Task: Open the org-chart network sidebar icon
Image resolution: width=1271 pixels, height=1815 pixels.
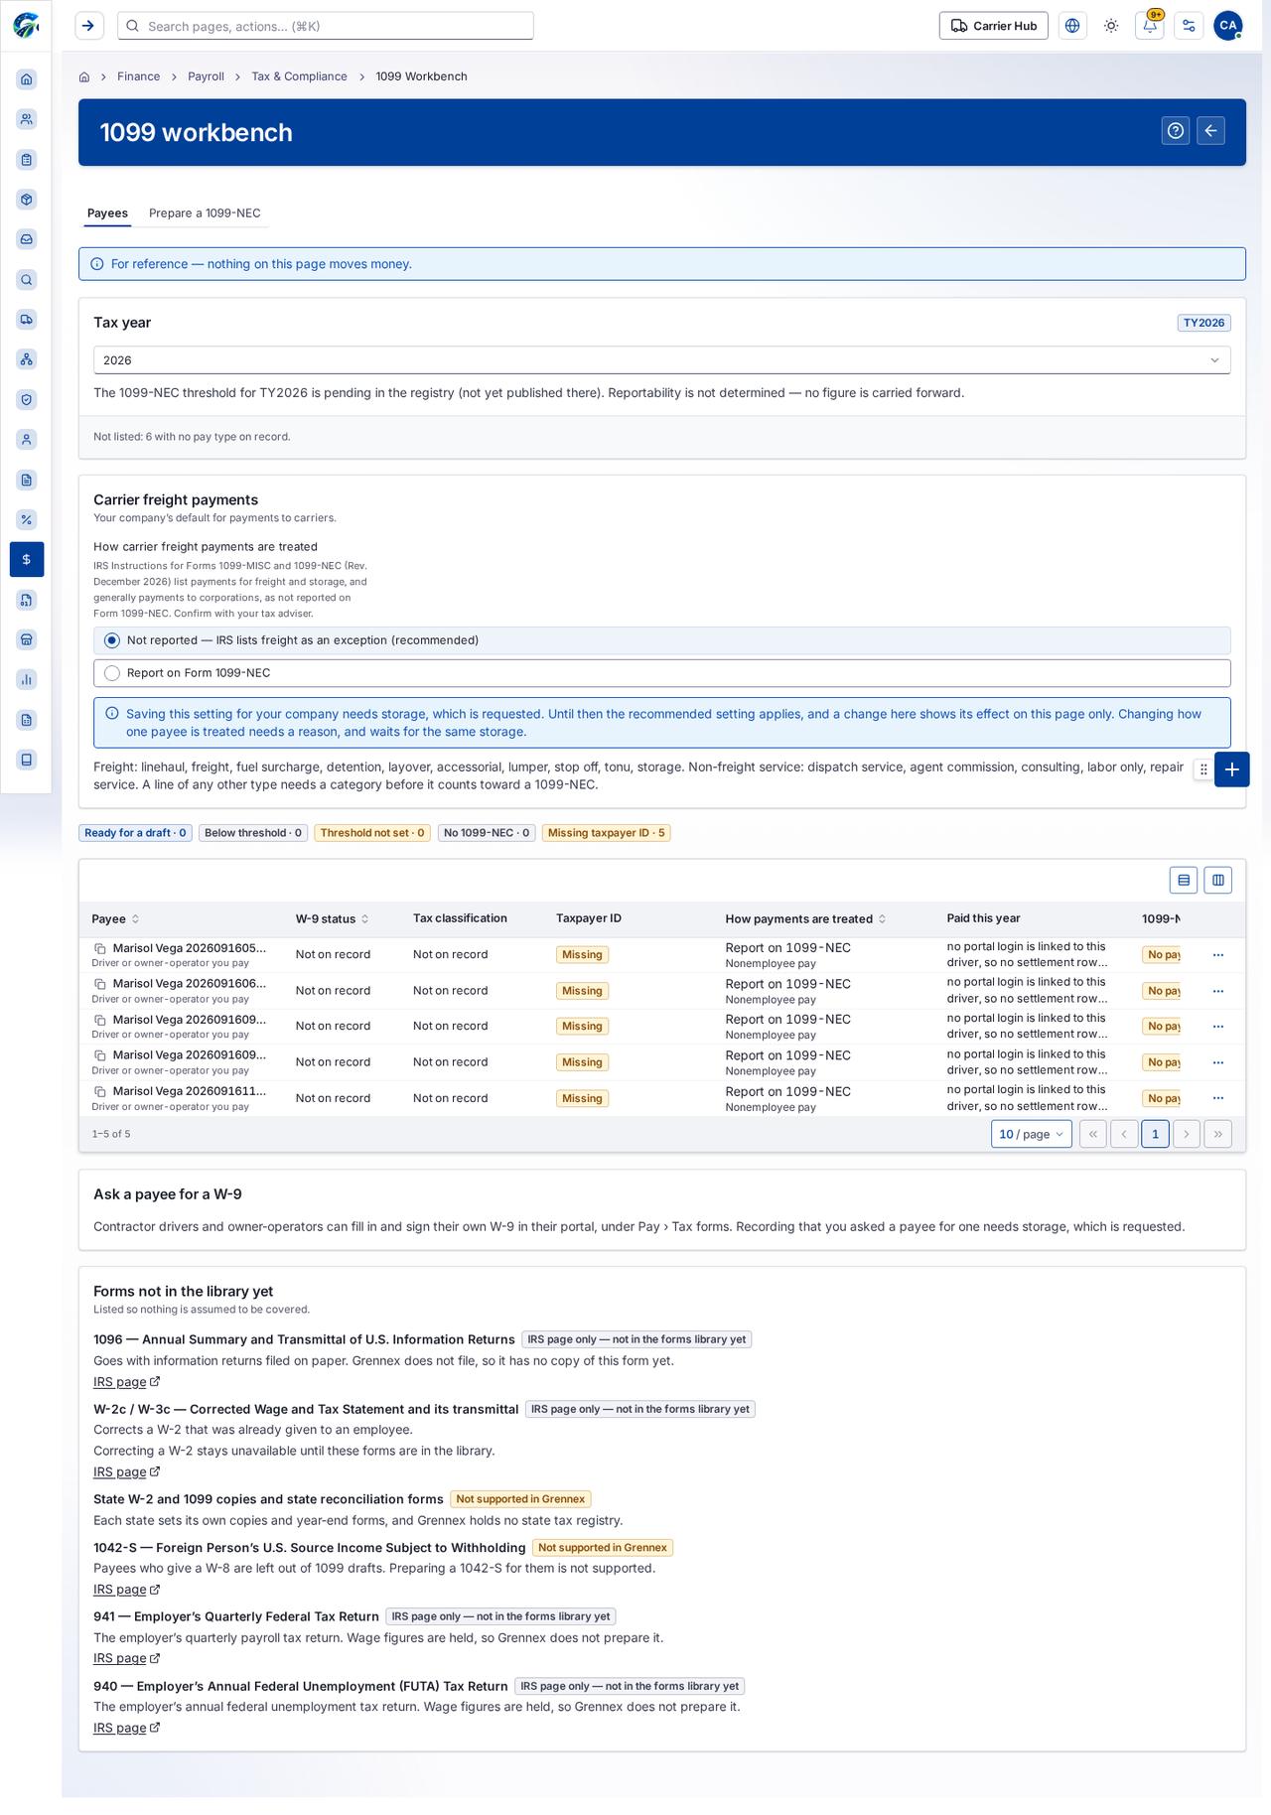Action: click(x=27, y=359)
